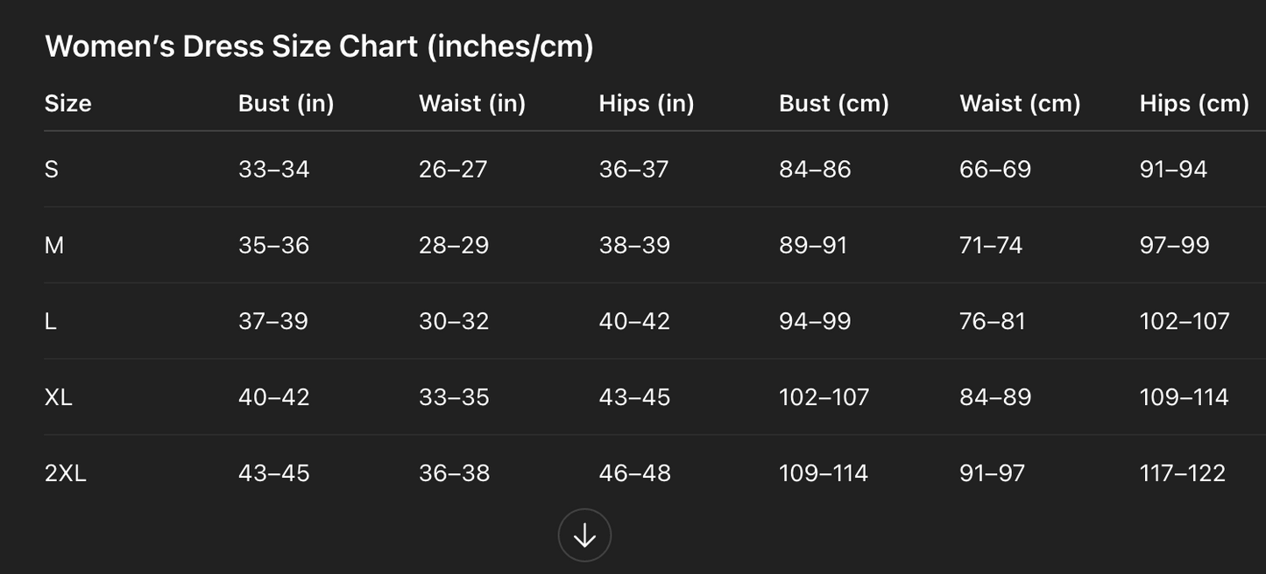Select the XL size row label
The height and width of the screenshot is (574, 1266).
[x=59, y=397]
